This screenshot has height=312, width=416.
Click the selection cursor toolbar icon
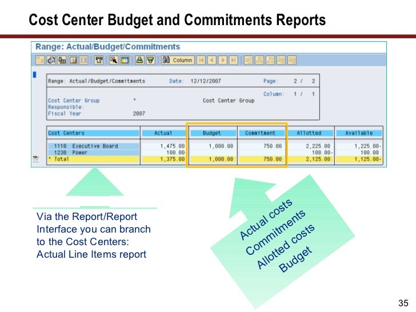114,60
